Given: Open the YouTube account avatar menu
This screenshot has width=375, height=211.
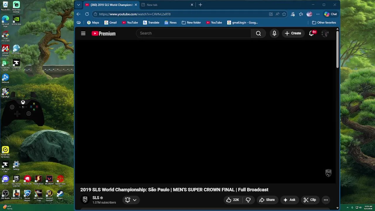Looking at the screenshot, I should point(325,33).
